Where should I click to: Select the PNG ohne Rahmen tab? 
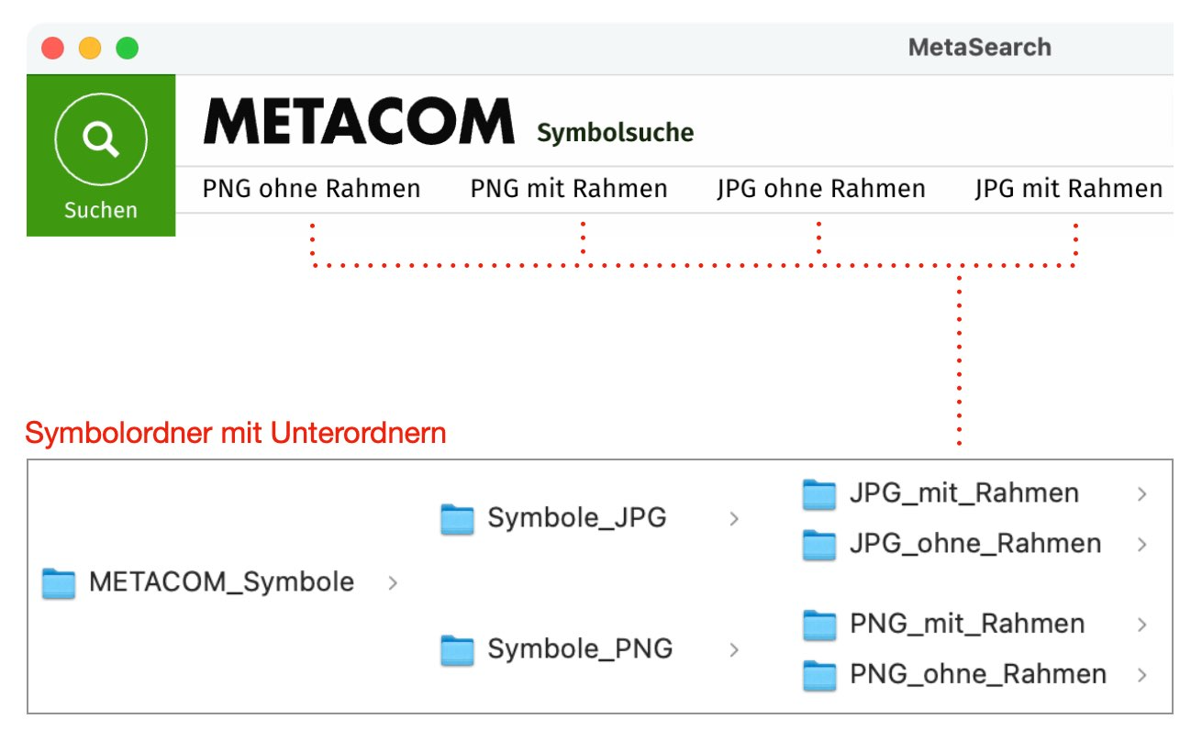coord(311,189)
